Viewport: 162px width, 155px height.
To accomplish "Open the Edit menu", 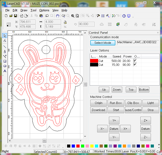I will [15, 10].
